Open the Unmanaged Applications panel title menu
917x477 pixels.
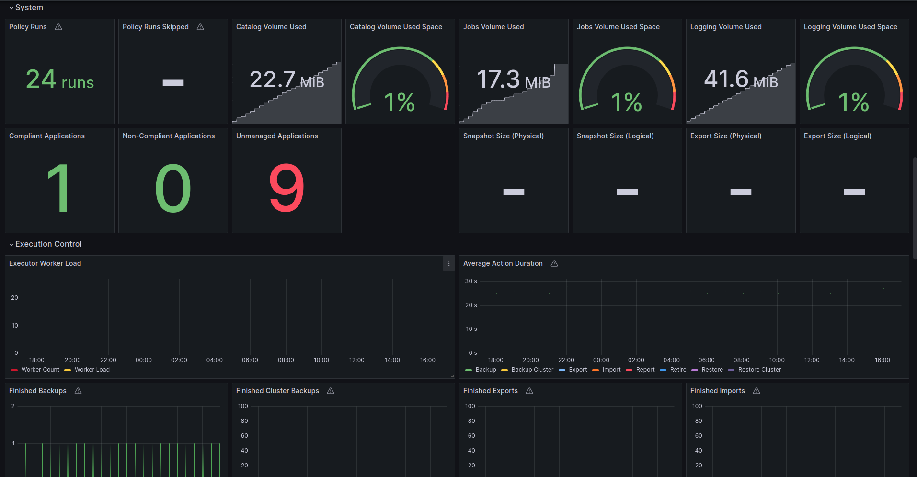[277, 136]
